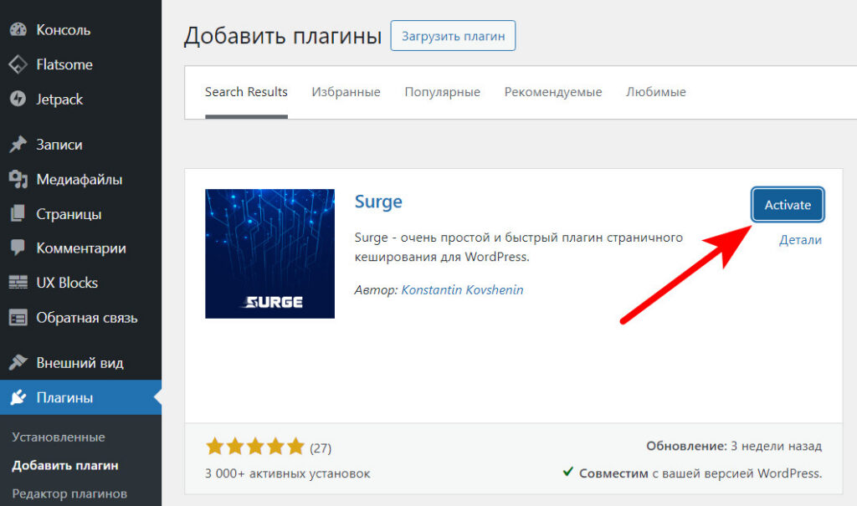Click the green compatibility checkmark icon
This screenshot has height=506, width=857.
(568, 471)
